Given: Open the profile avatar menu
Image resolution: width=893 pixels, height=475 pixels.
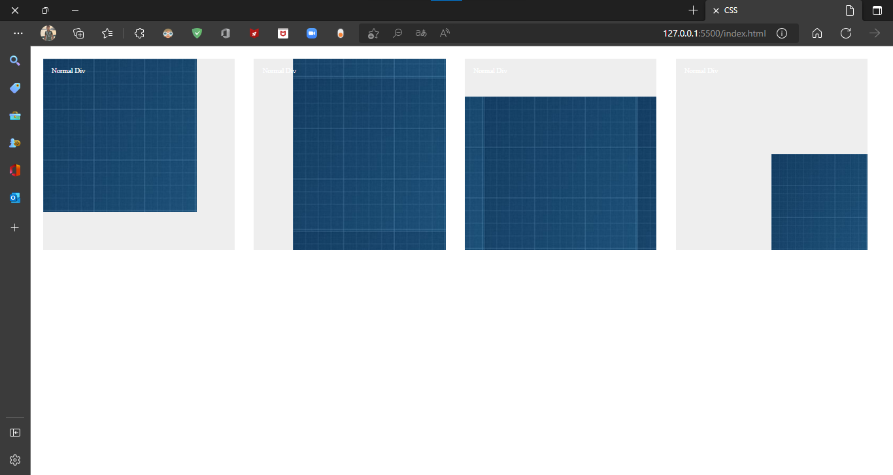Looking at the screenshot, I should point(48,33).
